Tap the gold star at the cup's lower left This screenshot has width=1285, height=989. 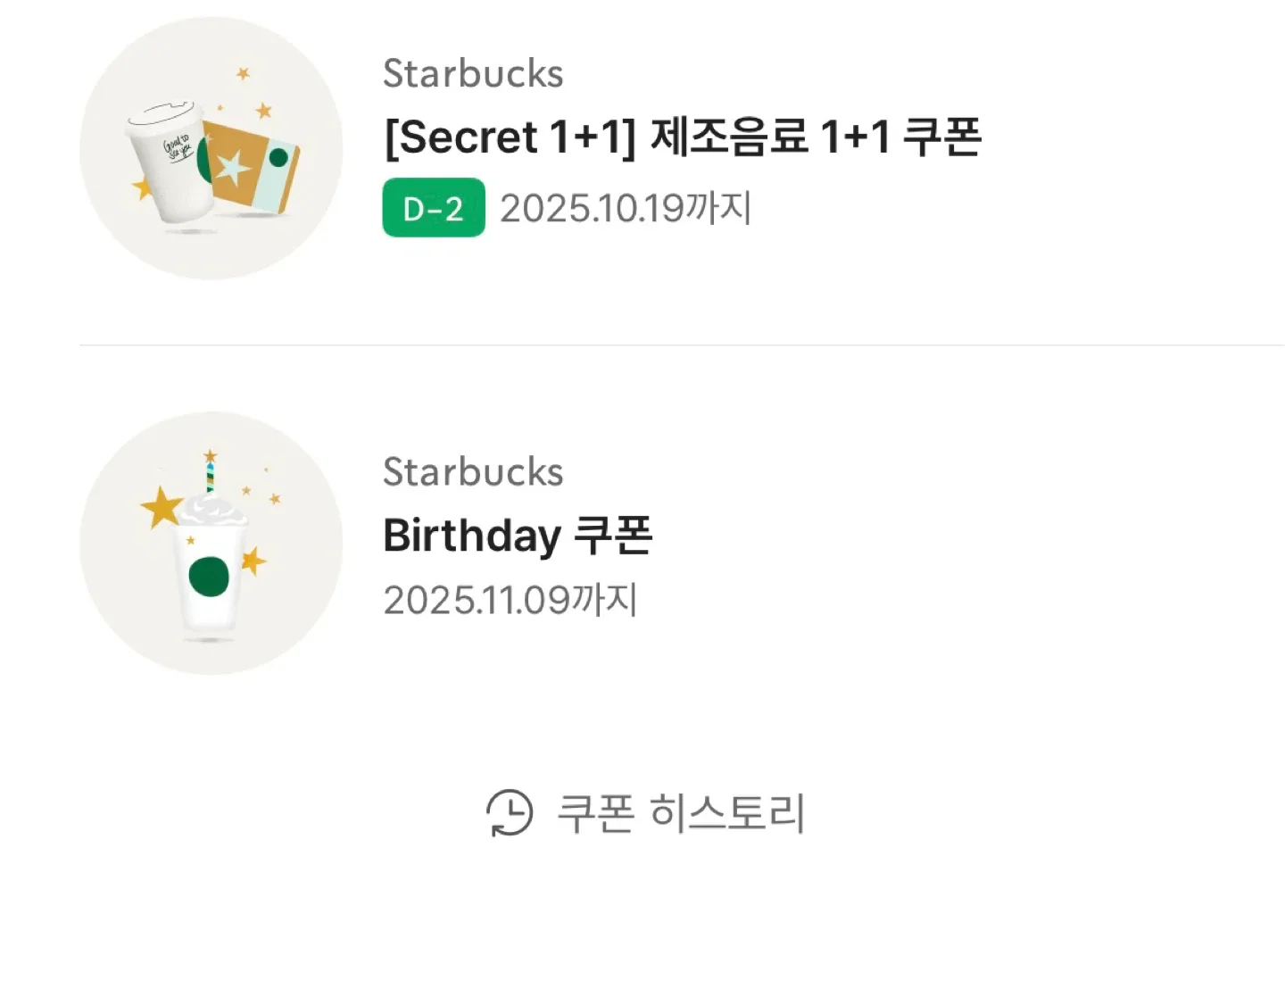point(142,187)
